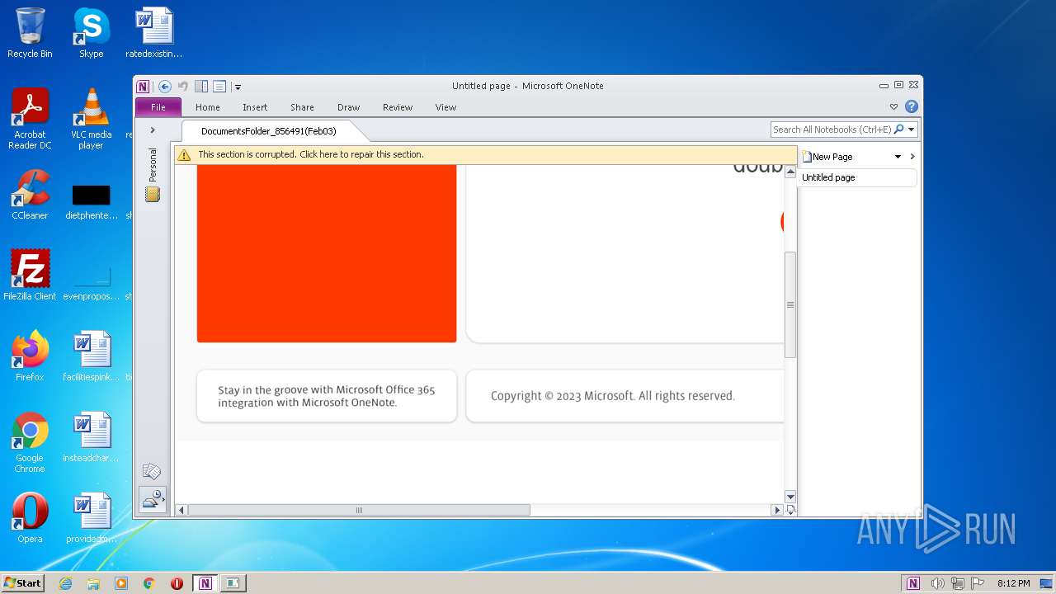Expand the notebook navigation bar
This screenshot has width=1056, height=594.
(153, 130)
